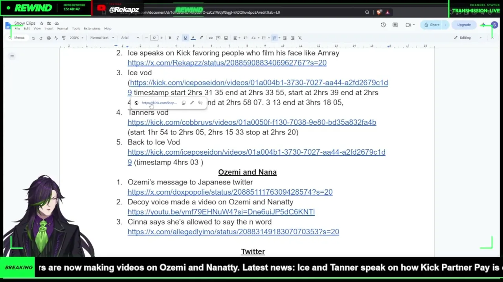The height and width of the screenshot is (282, 503).
Task: Toggle numbered list
Action: [x=274, y=38]
